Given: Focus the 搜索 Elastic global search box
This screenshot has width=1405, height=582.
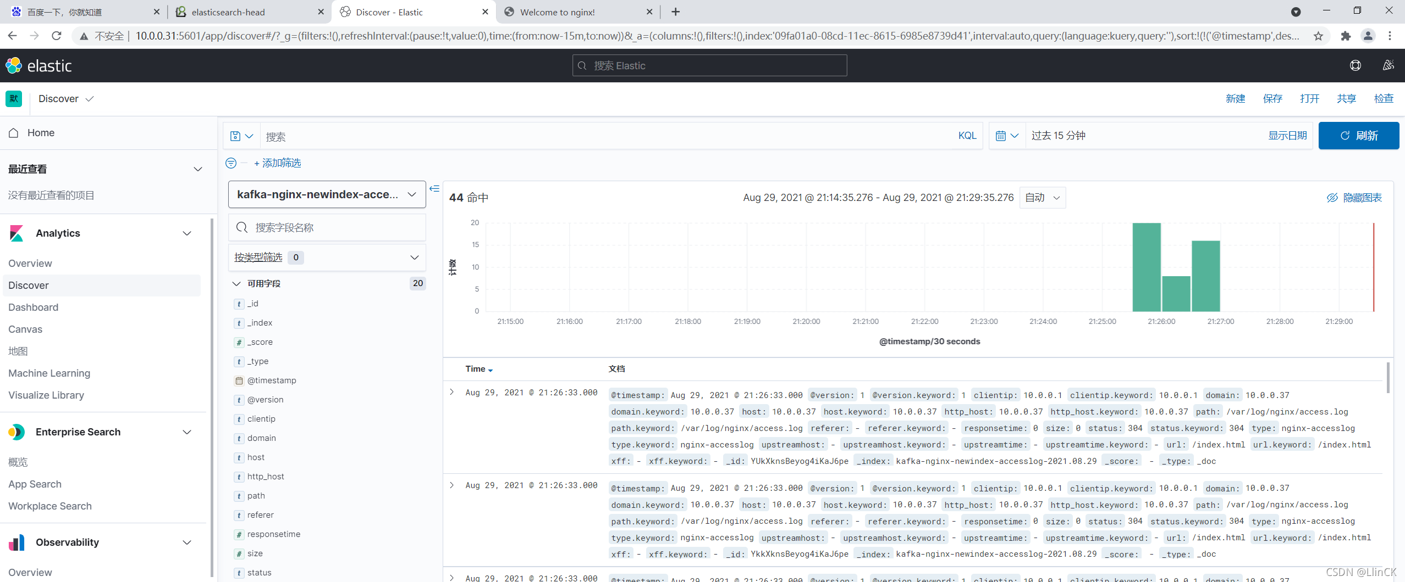Looking at the screenshot, I should [x=709, y=66].
